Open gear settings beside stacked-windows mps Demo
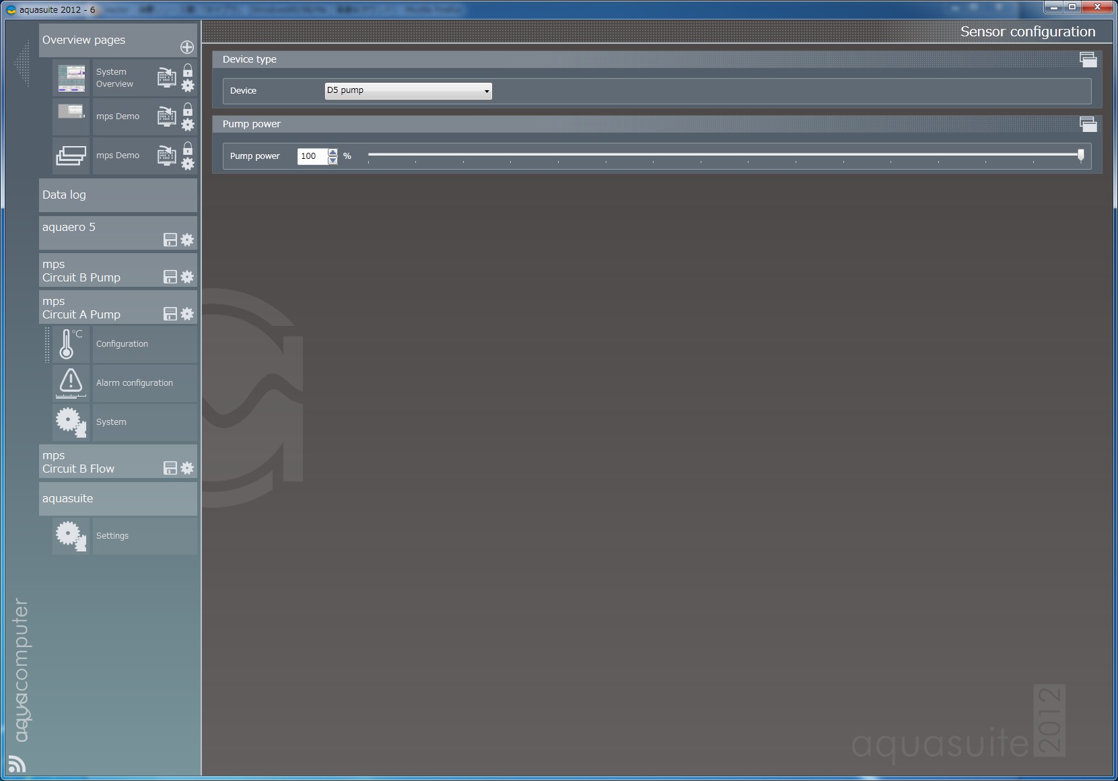Image resolution: width=1118 pixels, height=781 pixels. [188, 164]
